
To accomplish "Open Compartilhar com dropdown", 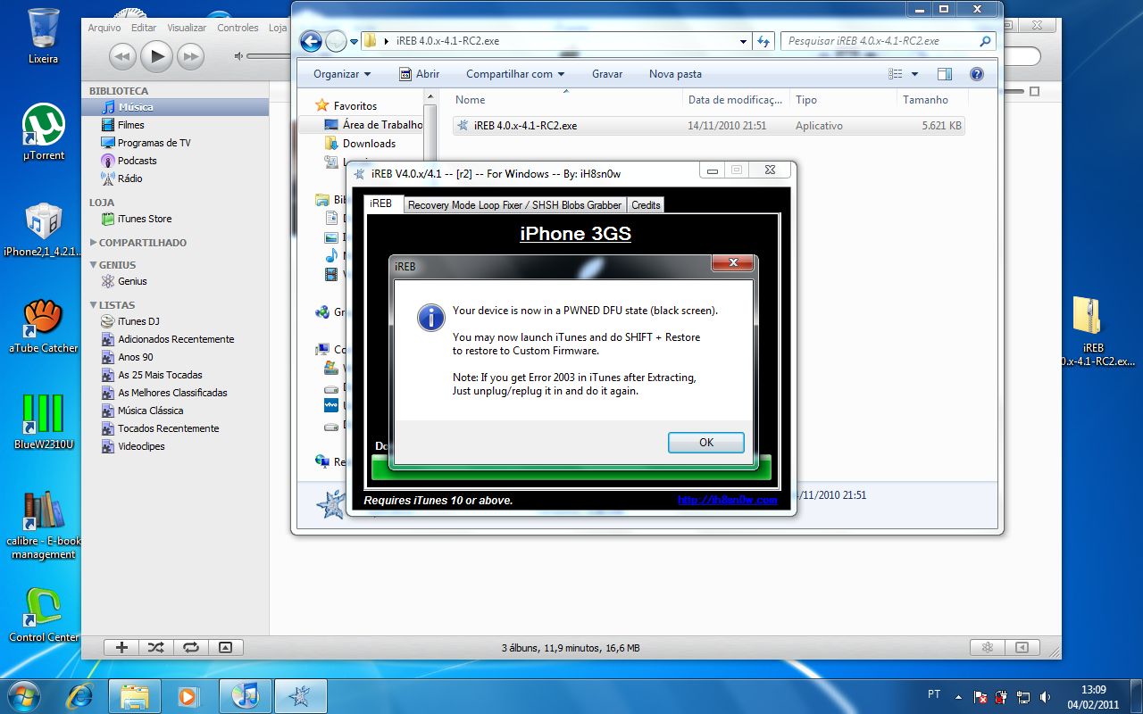I will [x=515, y=74].
